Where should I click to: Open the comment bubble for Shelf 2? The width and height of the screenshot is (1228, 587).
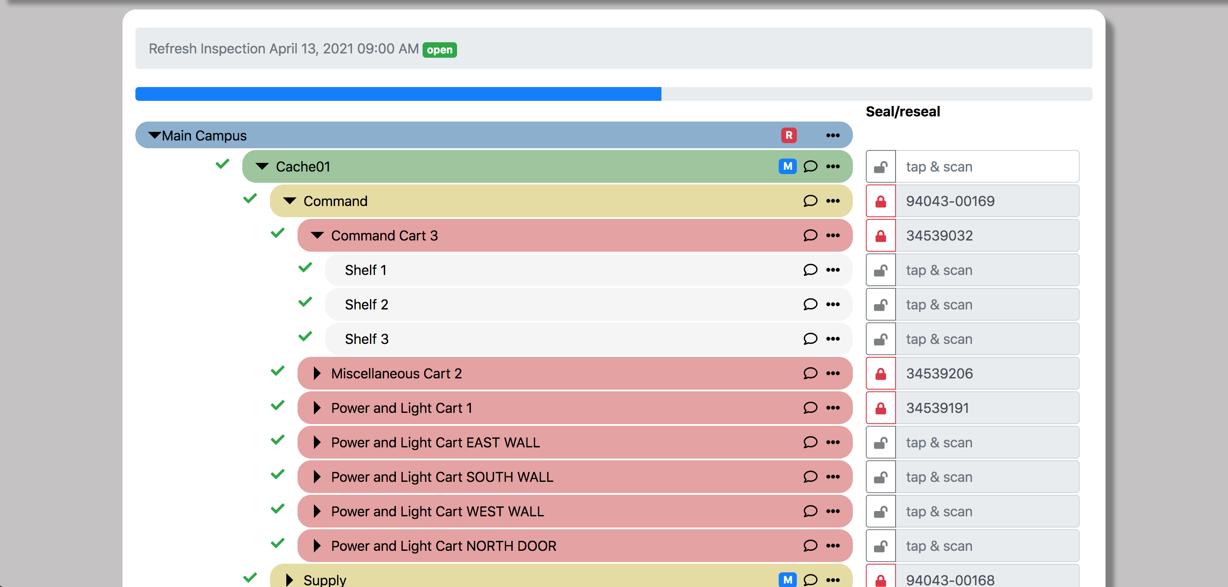pos(810,304)
